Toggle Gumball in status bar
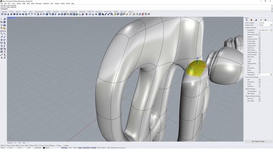This screenshot has width=273, height=153. pyautogui.click(x=93, y=148)
